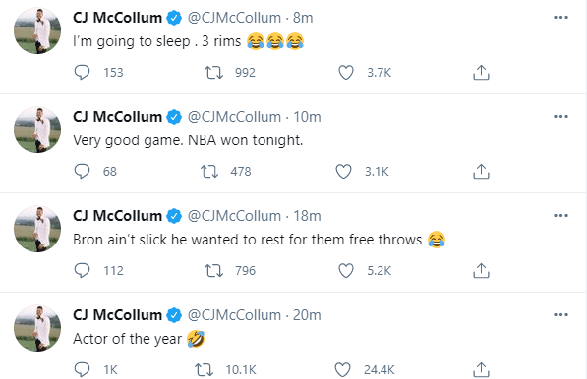Open more options on the 10m tweet
This screenshot has width=587, height=379.
pyautogui.click(x=560, y=116)
